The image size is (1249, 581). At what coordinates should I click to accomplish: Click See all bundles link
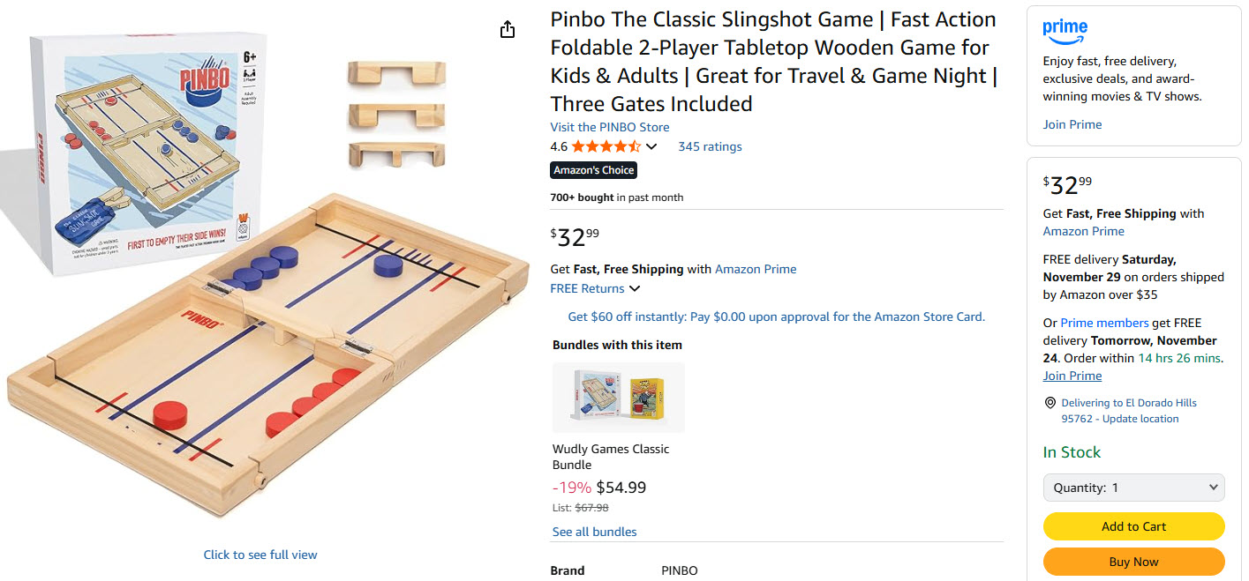tap(594, 532)
